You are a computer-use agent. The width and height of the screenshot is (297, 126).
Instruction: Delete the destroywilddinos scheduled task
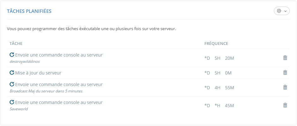285,58
